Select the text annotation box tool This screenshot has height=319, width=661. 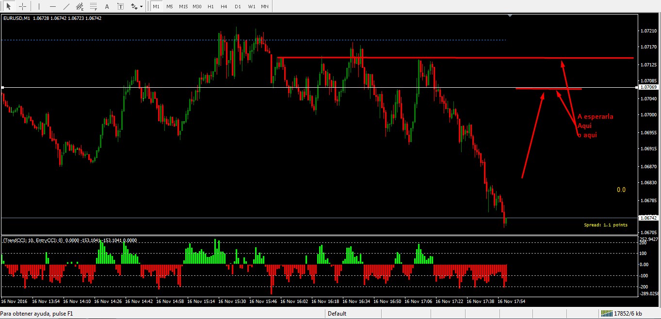120,6
